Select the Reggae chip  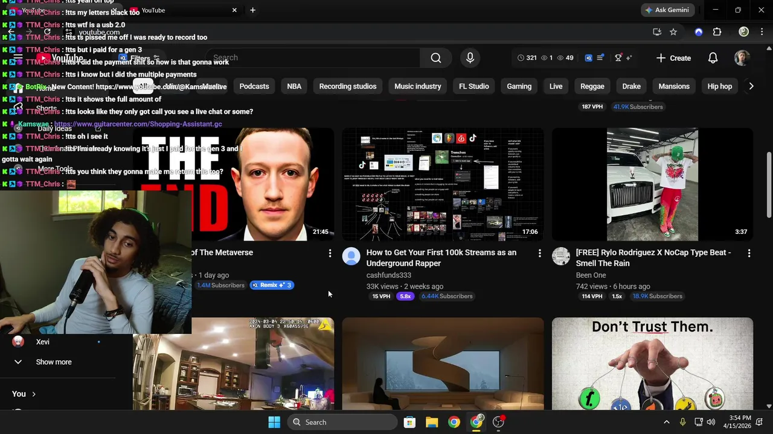pos(592,86)
